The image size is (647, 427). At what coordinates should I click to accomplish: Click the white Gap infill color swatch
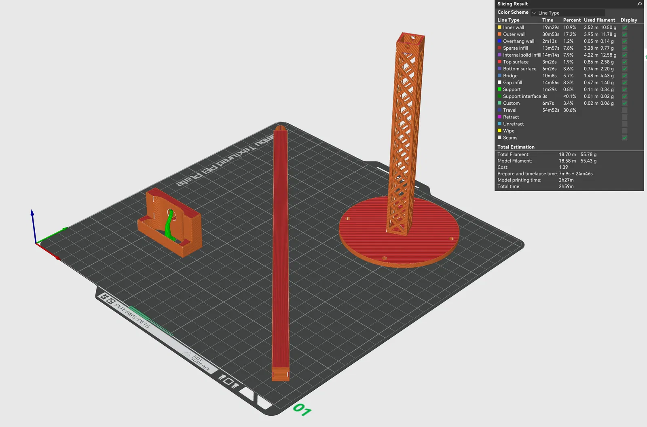(499, 82)
